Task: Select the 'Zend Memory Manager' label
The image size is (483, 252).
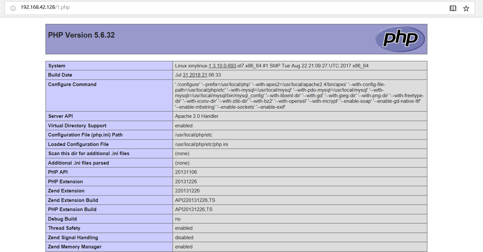Action: [x=75, y=247]
